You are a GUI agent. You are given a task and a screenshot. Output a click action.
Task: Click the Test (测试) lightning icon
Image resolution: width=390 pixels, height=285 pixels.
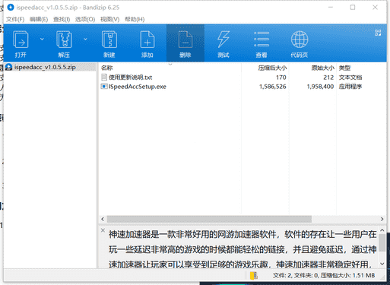[x=224, y=40]
